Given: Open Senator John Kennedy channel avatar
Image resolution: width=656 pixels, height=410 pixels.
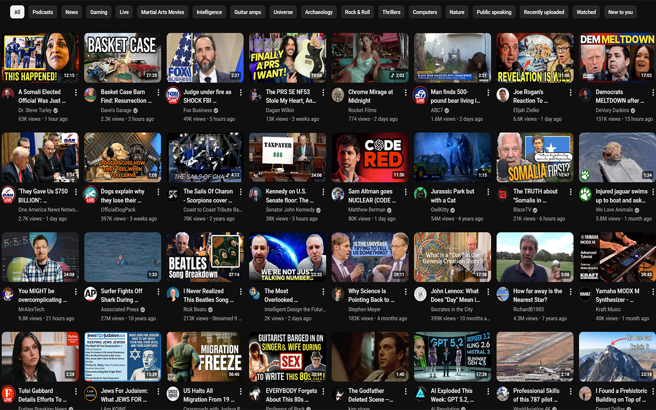Looking at the screenshot, I should pyautogui.click(x=256, y=194).
